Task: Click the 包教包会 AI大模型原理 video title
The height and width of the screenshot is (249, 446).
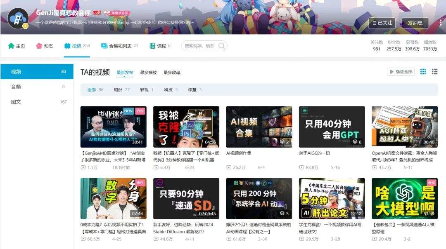Action: click(403, 228)
